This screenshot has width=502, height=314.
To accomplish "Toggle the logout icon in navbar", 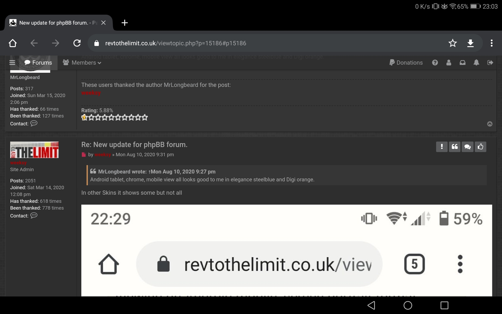I will coord(490,62).
